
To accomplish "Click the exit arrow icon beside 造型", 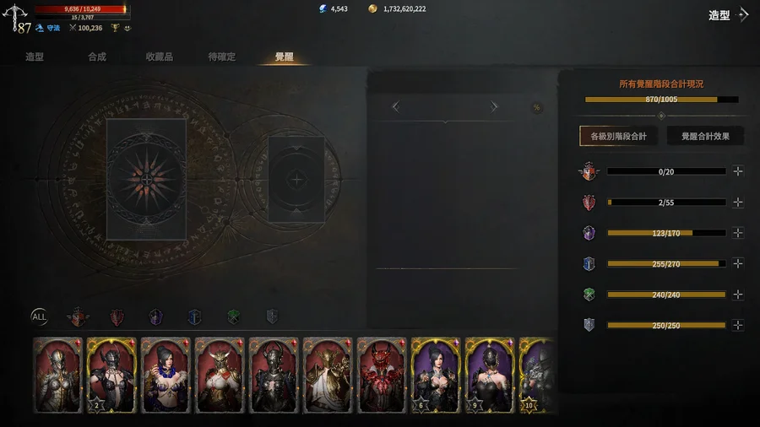I will click(x=742, y=15).
